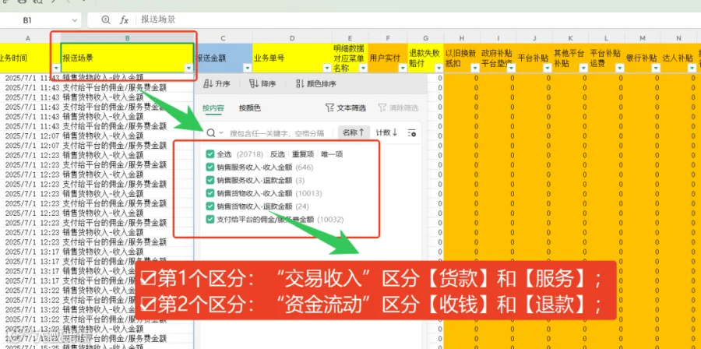
Task: Click the descending sort (降序) icon
Action: 253,83
